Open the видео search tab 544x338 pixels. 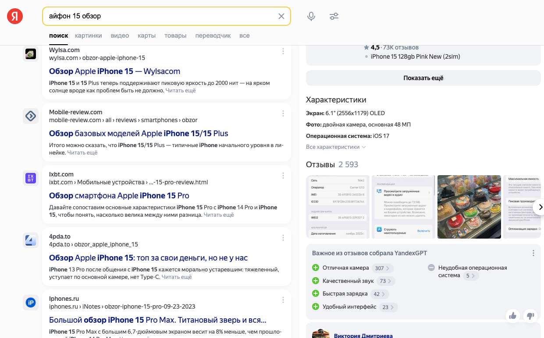[120, 35]
